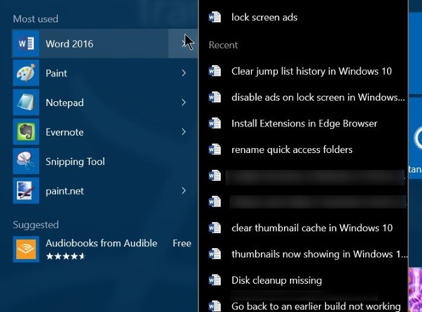Open 'Install Extensions in Edge Browser' document
This screenshot has height=312, width=422.
point(303,123)
